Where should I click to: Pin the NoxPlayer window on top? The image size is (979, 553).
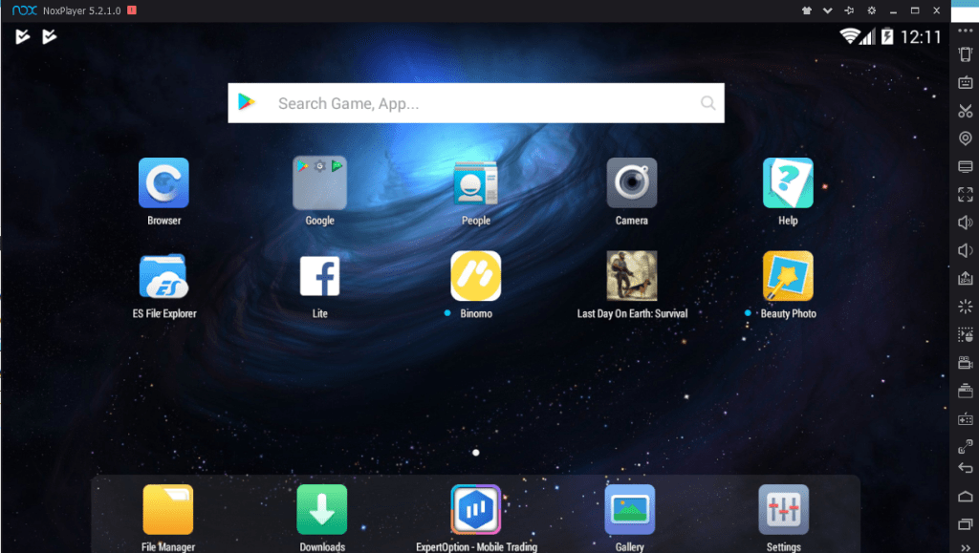tap(849, 11)
